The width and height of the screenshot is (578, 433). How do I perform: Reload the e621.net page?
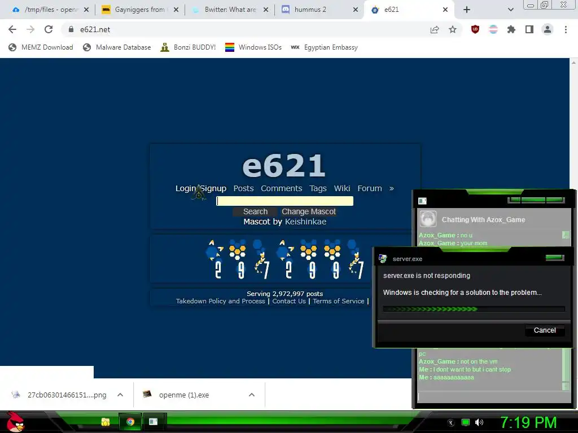click(49, 29)
